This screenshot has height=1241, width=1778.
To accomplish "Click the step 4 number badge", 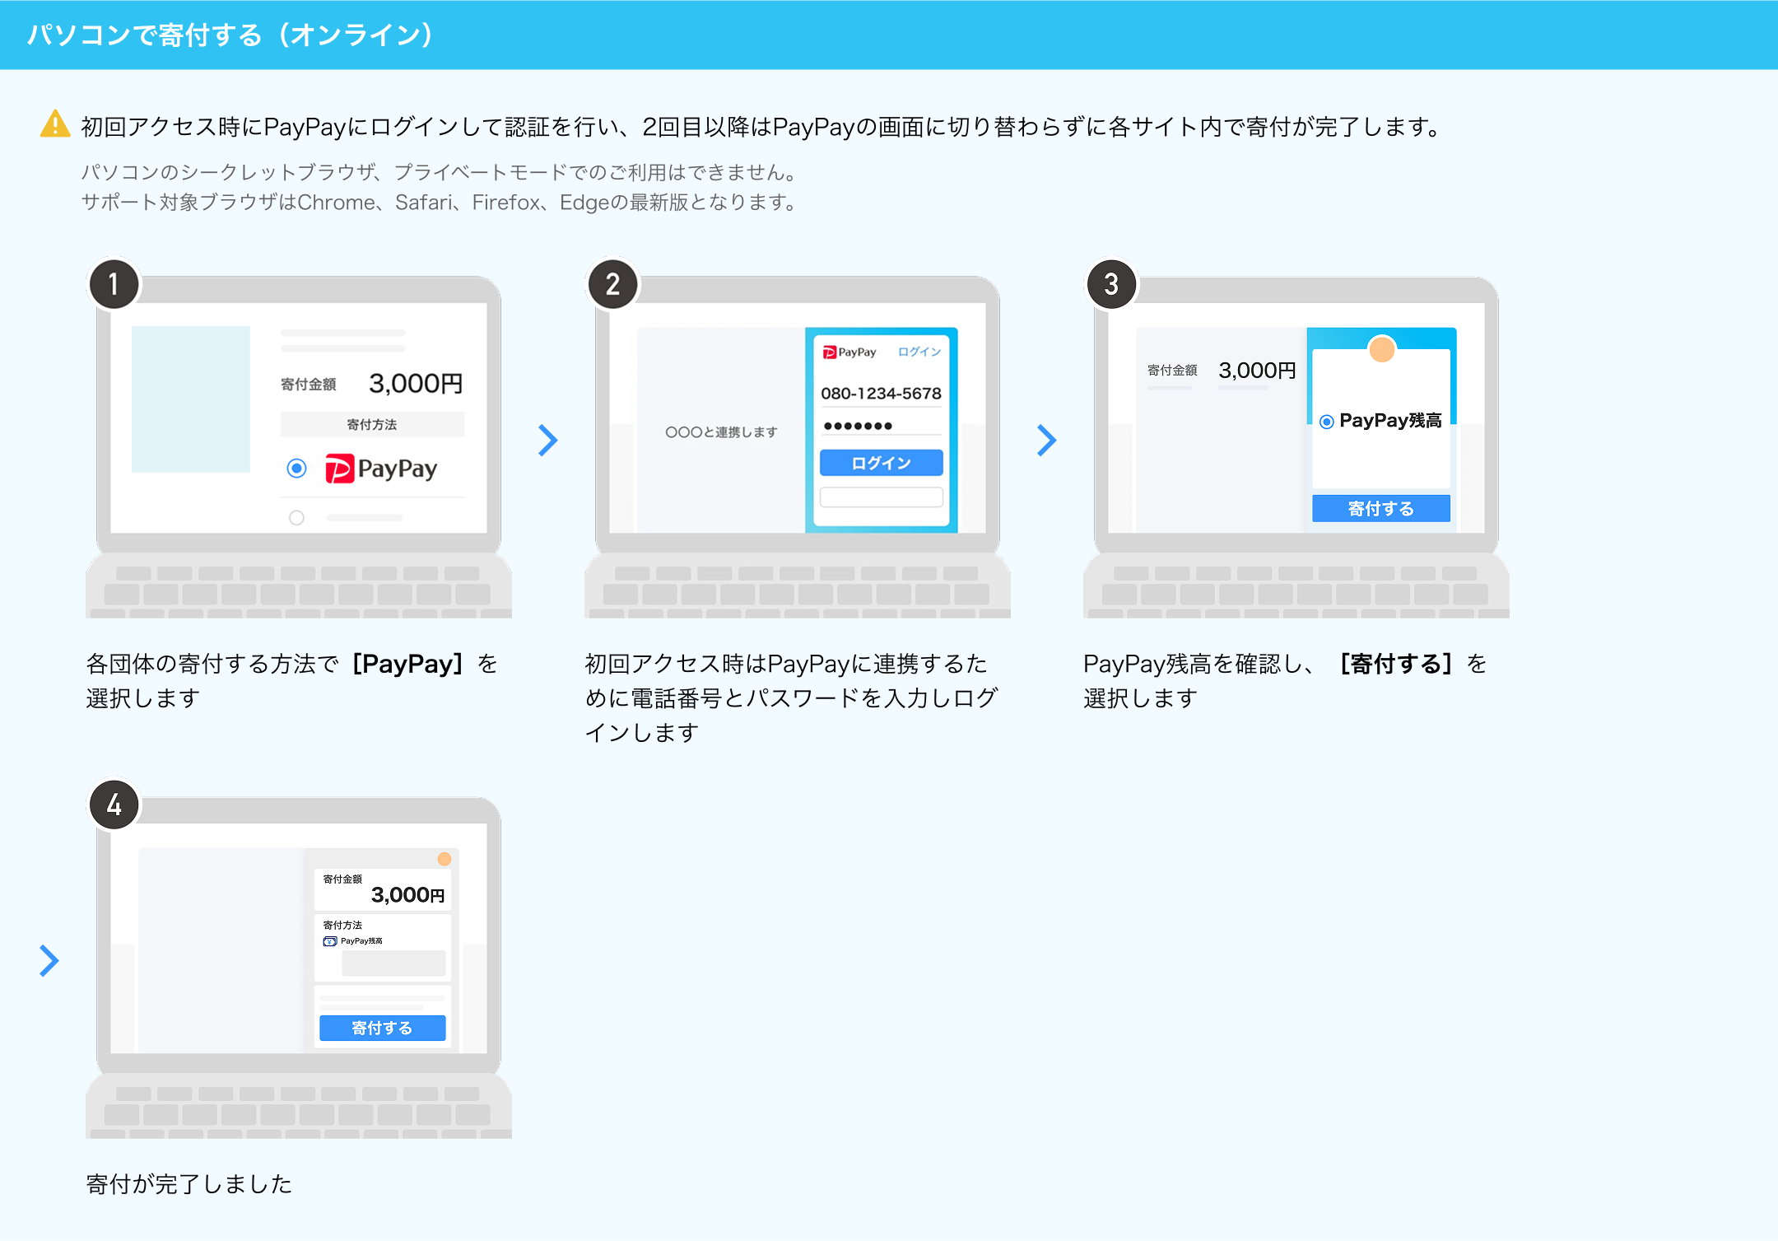I will coord(114,805).
